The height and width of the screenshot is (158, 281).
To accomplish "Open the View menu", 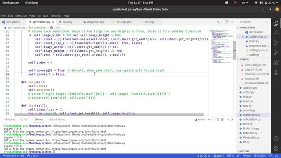I will point(32,16).
